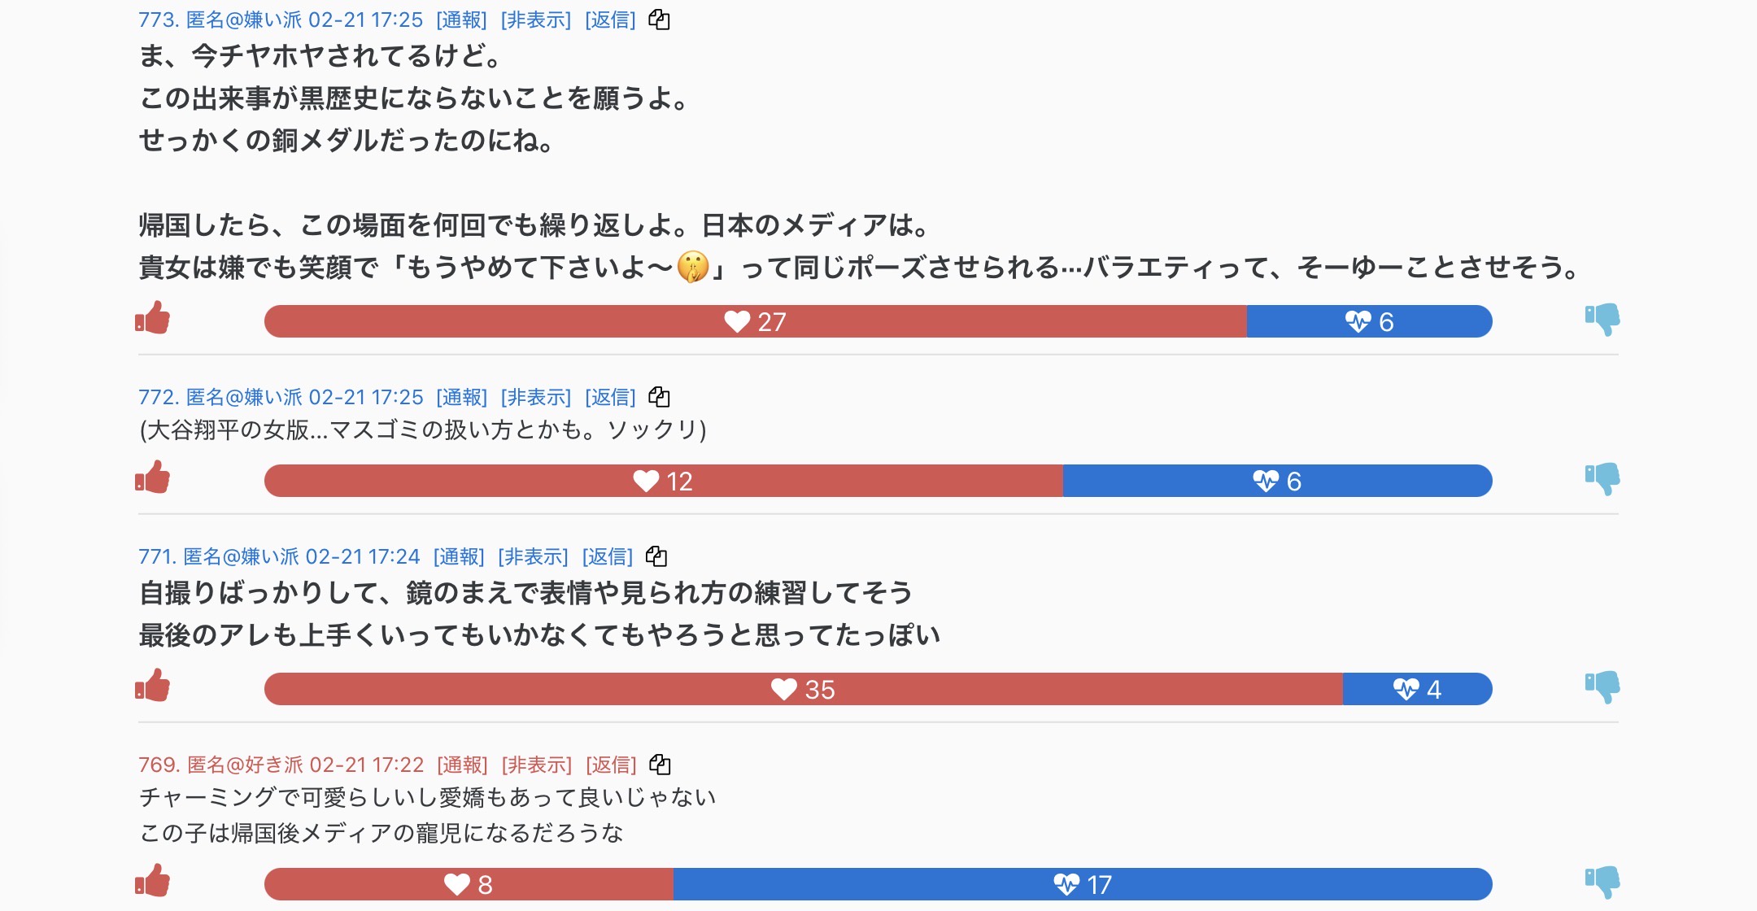Copy comment 772 using copy icon
Image resolution: width=1757 pixels, height=911 pixels.
click(x=659, y=397)
